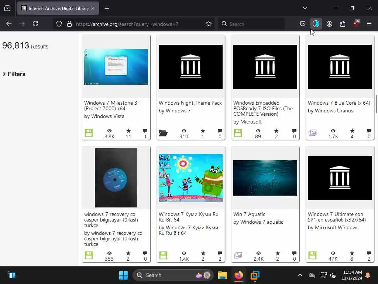
Task: Open Windows Night Theme Pack title link
Action: click(190, 103)
